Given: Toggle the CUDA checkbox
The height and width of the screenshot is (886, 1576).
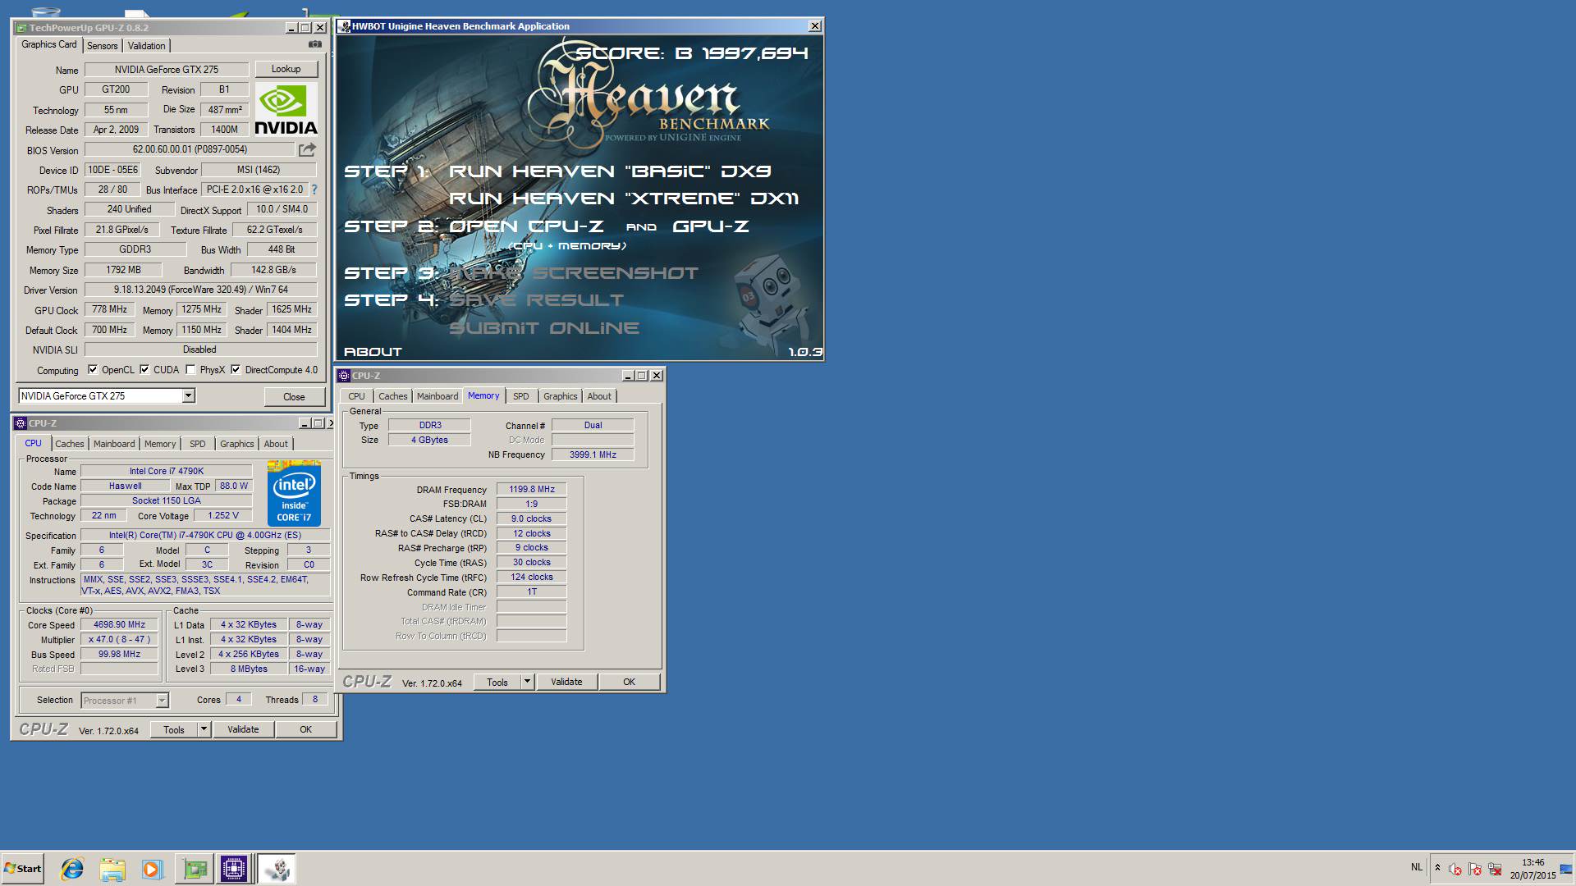Looking at the screenshot, I should pyautogui.click(x=144, y=370).
